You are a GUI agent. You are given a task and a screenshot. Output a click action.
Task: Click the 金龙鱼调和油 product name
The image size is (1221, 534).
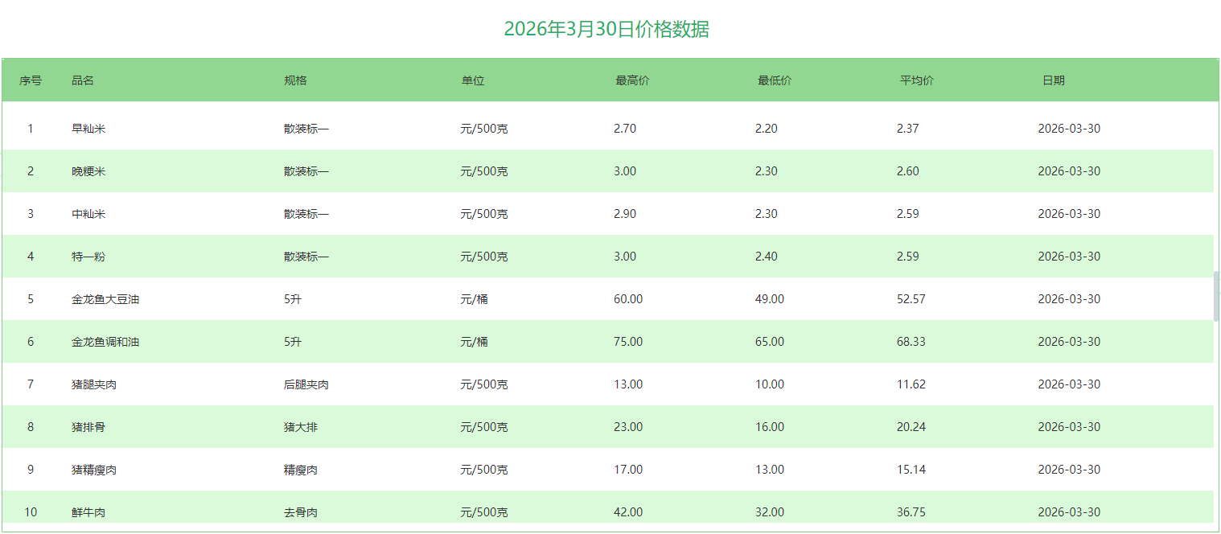coord(105,342)
